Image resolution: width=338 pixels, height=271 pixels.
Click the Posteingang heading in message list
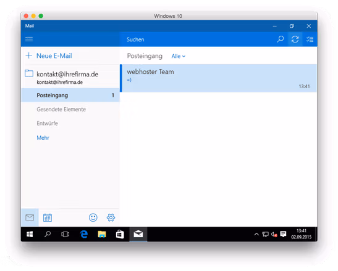tap(145, 56)
